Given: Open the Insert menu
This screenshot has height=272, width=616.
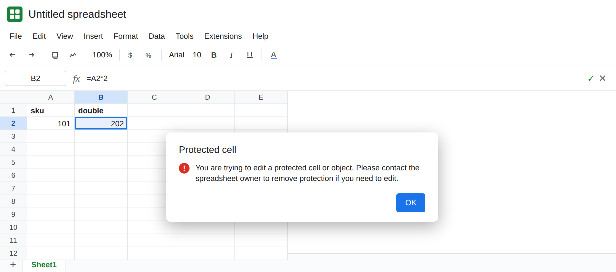Looking at the screenshot, I should [93, 36].
